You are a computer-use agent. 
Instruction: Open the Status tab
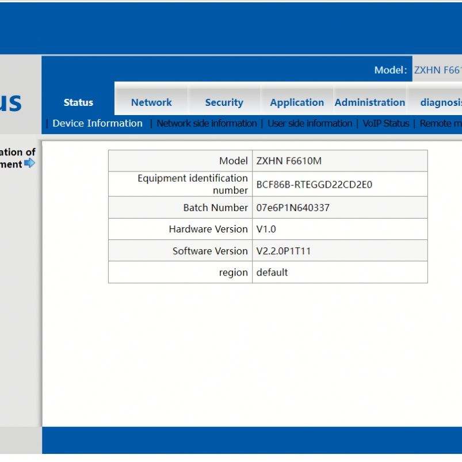(78, 102)
